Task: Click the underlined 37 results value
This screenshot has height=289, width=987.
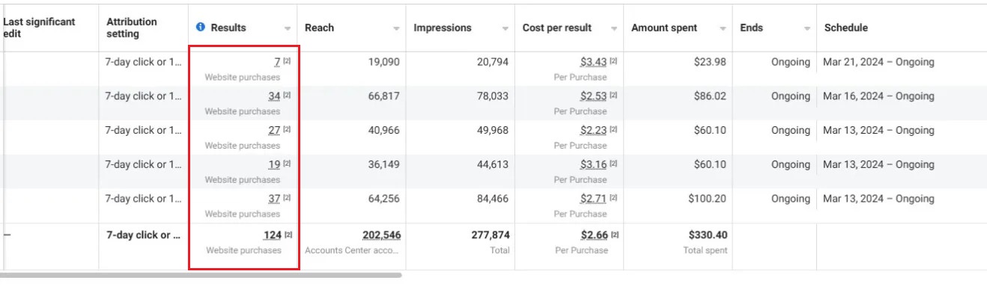Action: tap(274, 199)
